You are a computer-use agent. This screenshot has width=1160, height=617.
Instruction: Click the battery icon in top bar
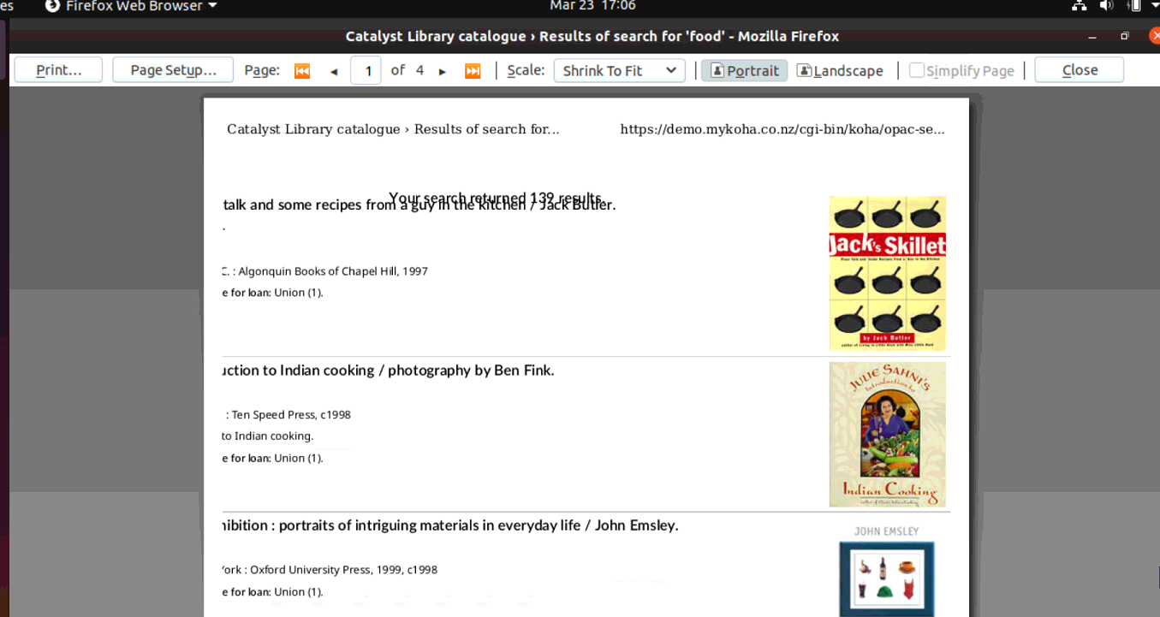(1133, 6)
